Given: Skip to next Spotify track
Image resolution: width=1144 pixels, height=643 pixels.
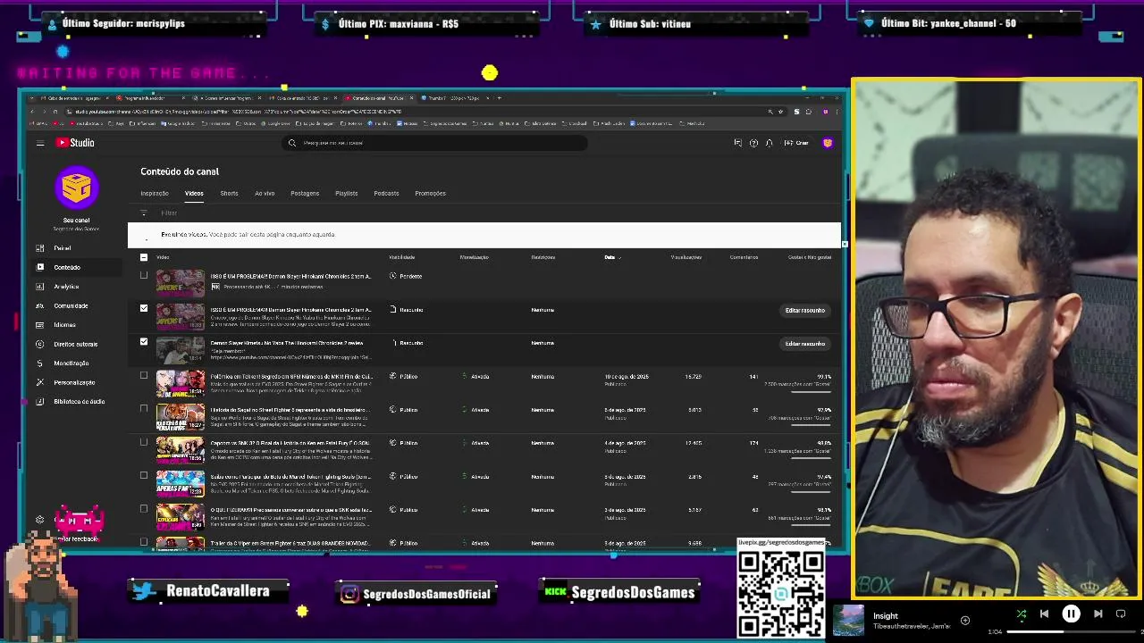Looking at the screenshot, I should [1098, 614].
